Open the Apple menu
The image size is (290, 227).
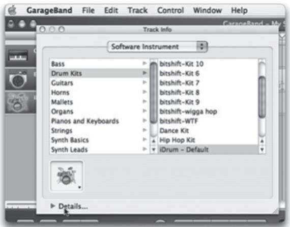click(x=12, y=10)
